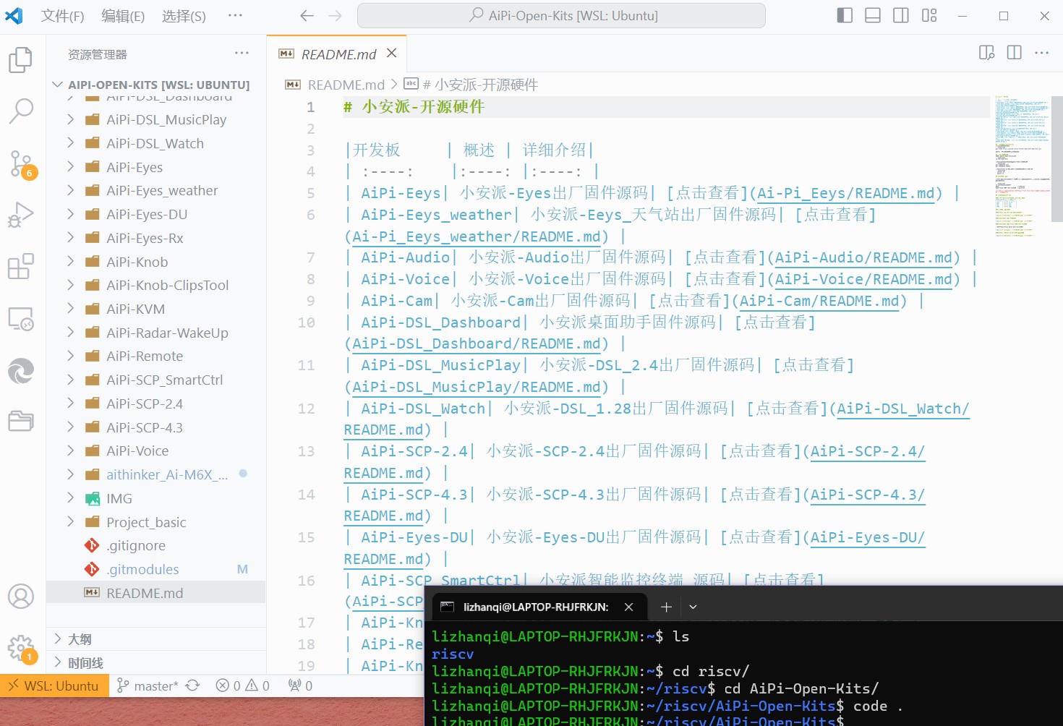Close the lizhanqi@LAPTOP terminal tab
The image size is (1063, 726).
pos(628,607)
